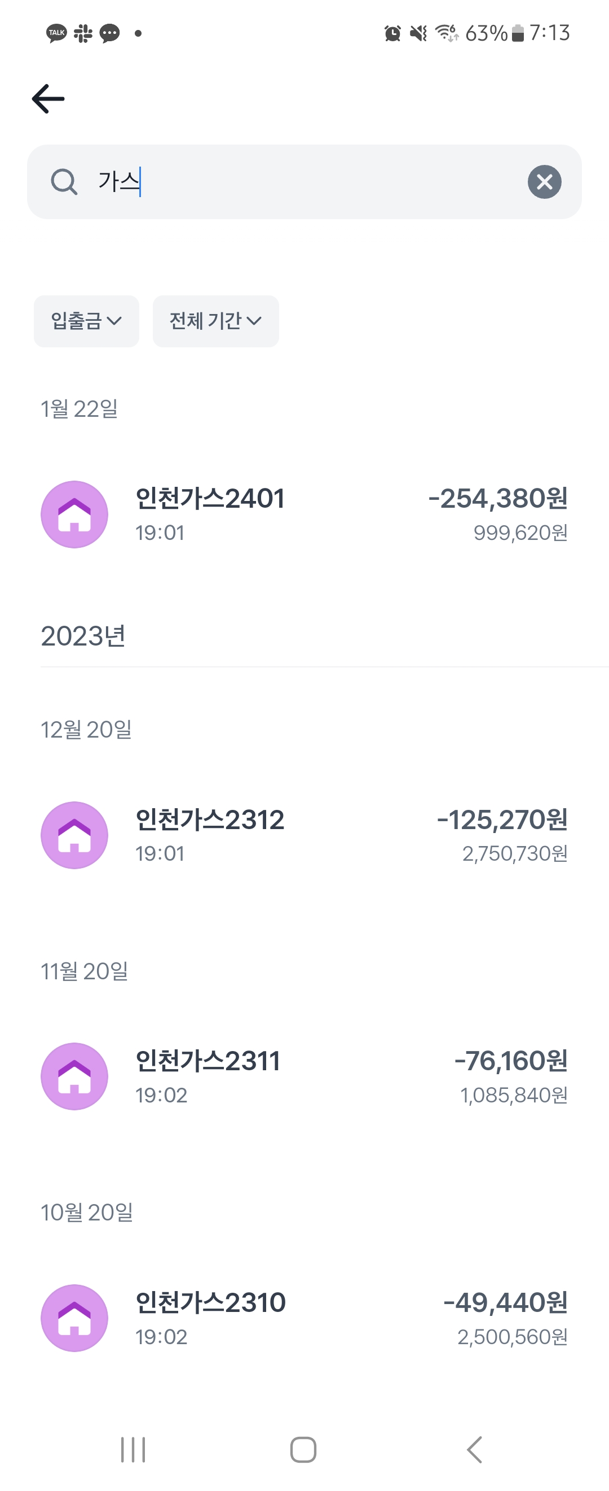609x1491 pixels.
Task: Tap the house icon for 인천가스2311
Action: [74, 1076]
